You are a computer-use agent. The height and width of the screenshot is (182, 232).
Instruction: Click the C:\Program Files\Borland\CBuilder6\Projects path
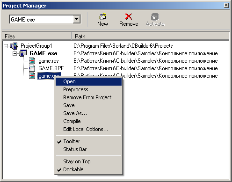tap(123, 46)
